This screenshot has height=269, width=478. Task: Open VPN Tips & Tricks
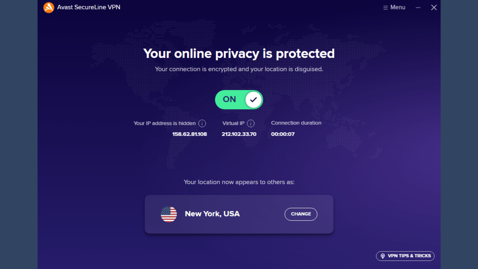(405, 256)
